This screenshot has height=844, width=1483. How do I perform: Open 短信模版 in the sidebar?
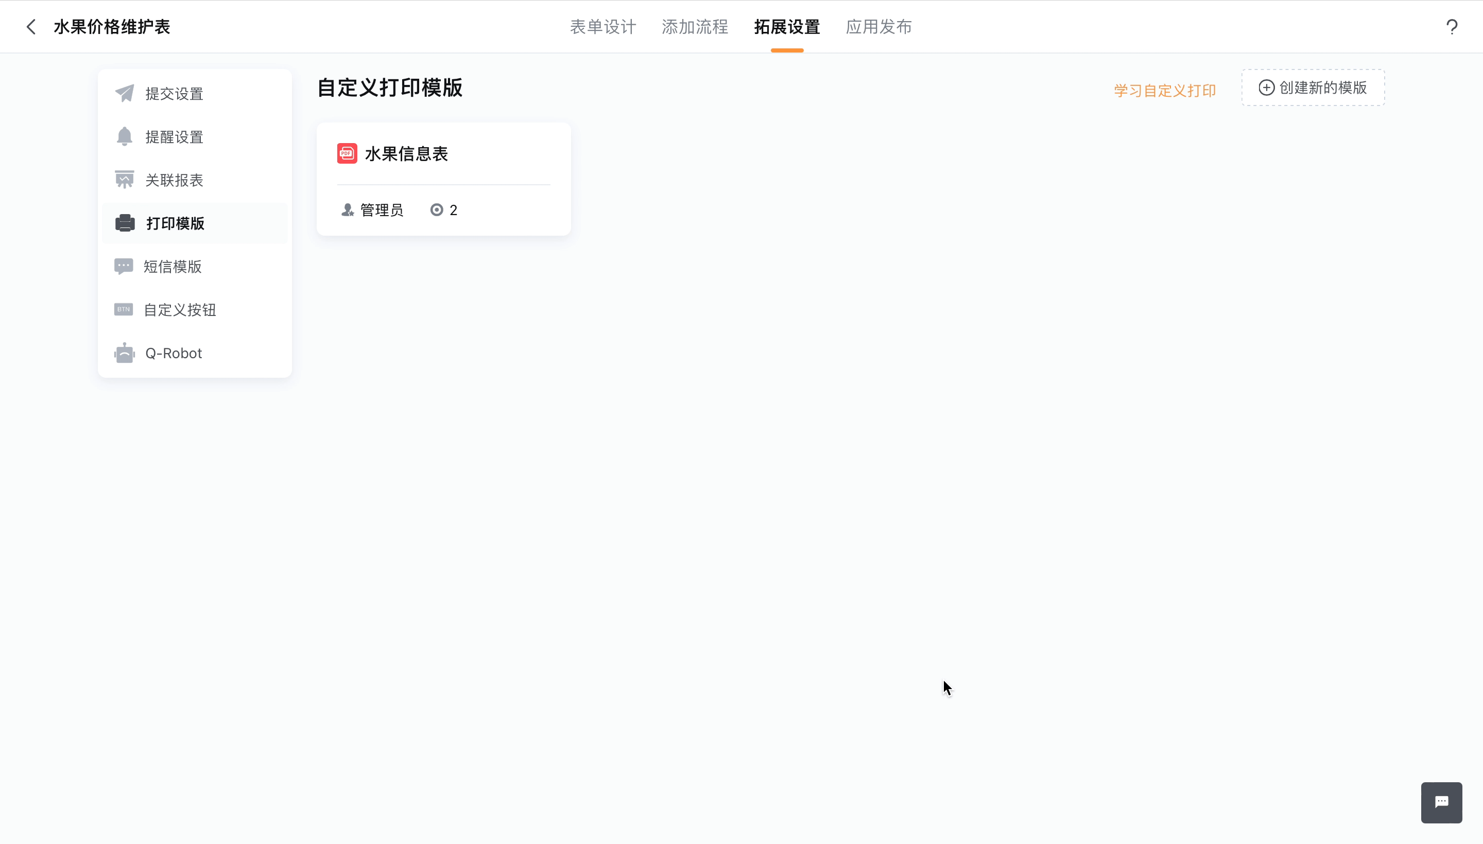pos(195,266)
